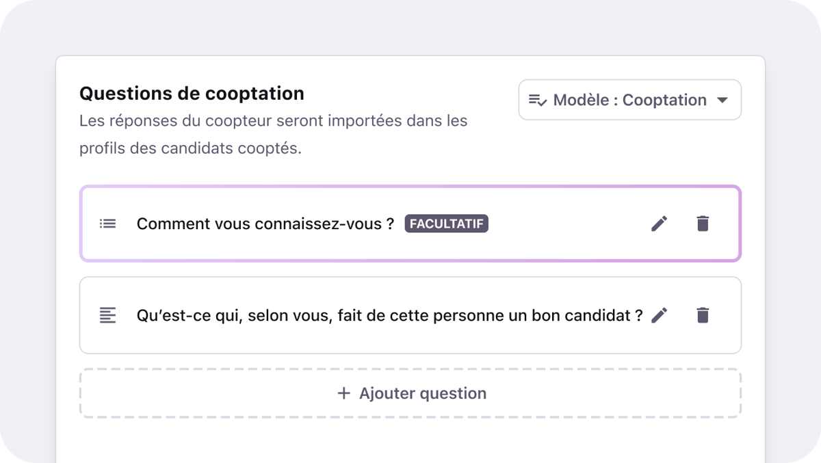Image resolution: width=821 pixels, height=463 pixels.
Task: Click the plus icon next to Ajouter question
Action: [342, 393]
